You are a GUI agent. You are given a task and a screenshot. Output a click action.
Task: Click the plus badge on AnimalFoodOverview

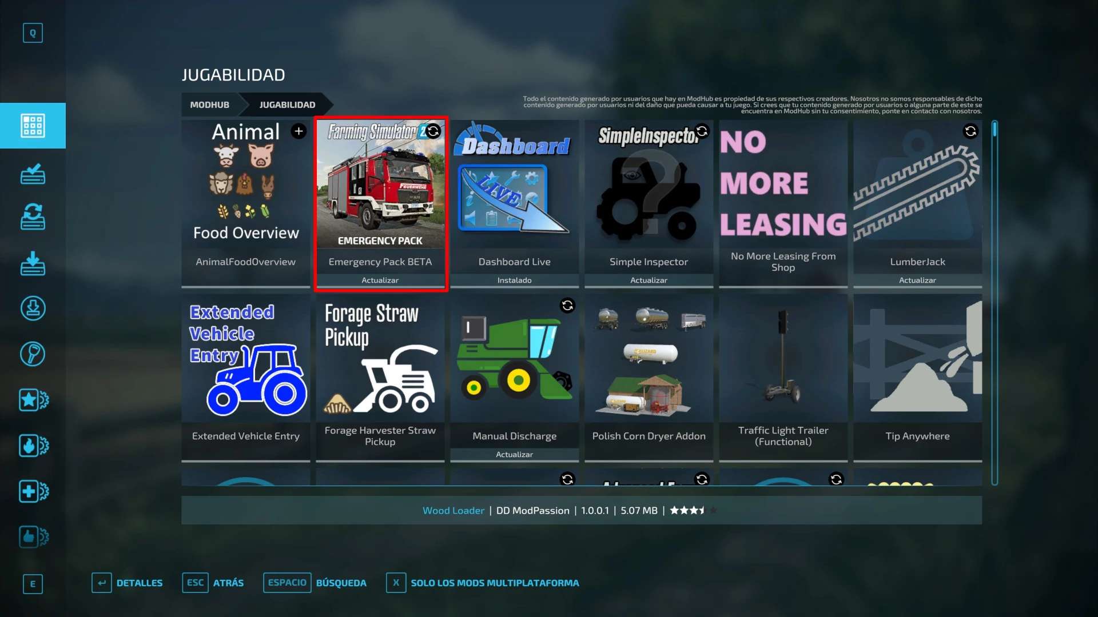[299, 131]
